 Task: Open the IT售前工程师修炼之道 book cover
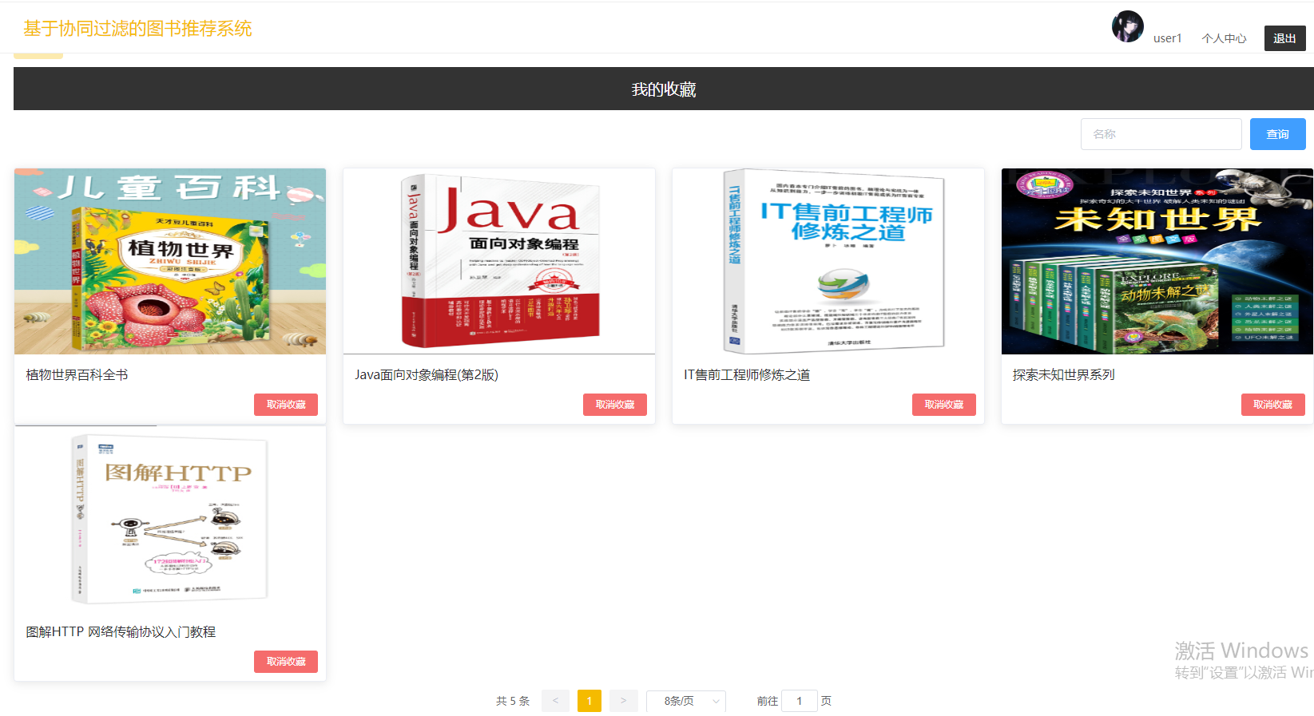coord(828,261)
